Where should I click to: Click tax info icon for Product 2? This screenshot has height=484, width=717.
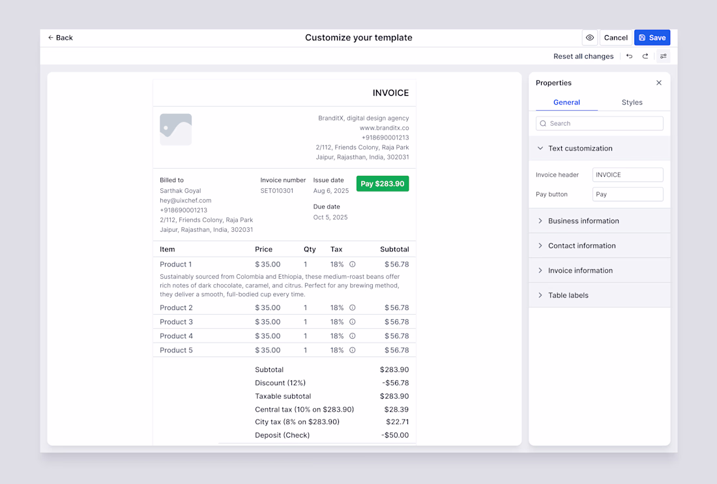coord(353,307)
